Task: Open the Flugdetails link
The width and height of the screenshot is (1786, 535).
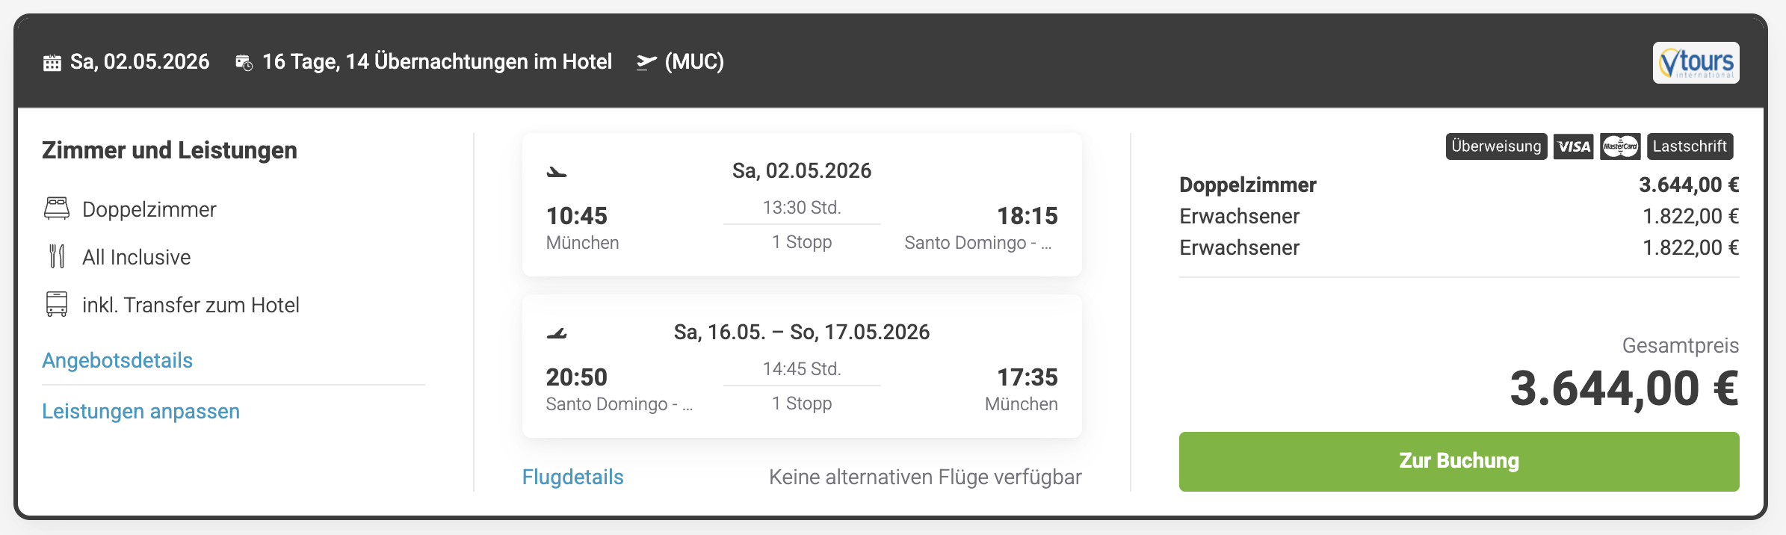Action: (572, 477)
